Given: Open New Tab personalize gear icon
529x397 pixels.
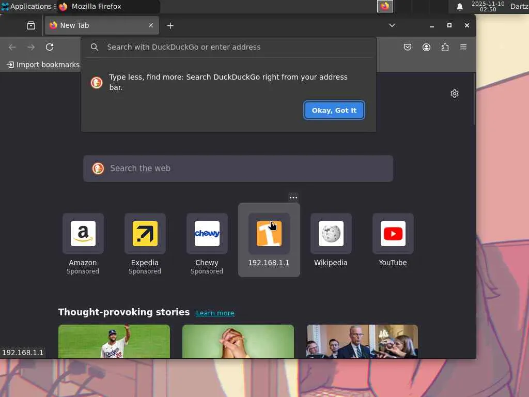Looking at the screenshot, I should coord(455,94).
